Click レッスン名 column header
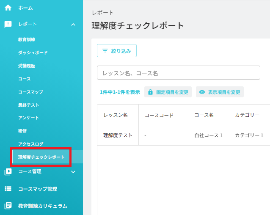Image resolution: width=270 pixels, height=215 pixels. (116, 115)
